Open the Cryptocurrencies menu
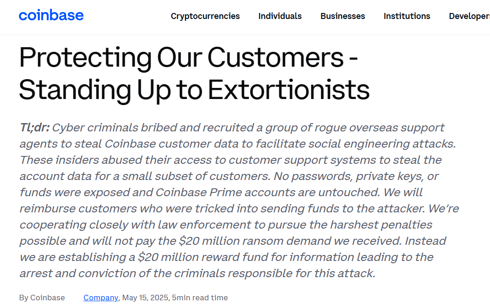 point(205,16)
